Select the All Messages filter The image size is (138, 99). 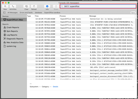coord(13,13)
